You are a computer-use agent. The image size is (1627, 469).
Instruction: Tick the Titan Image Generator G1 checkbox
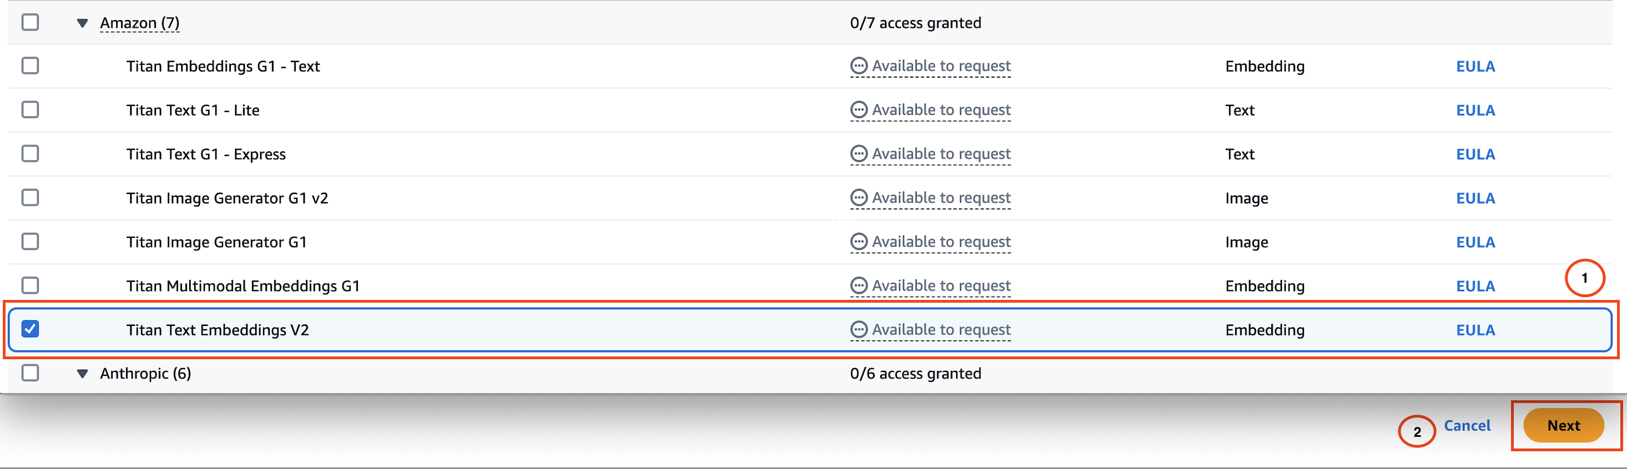[31, 242]
